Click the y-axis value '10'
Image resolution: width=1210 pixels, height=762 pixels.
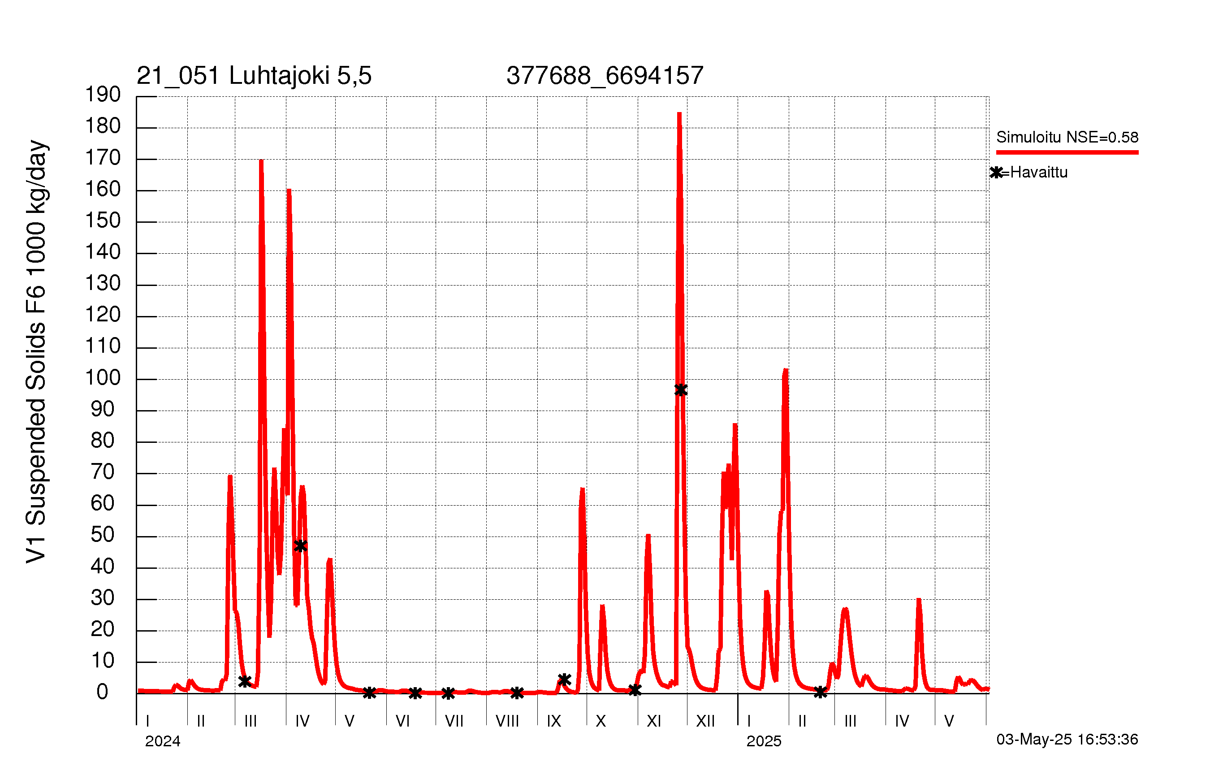click(103, 661)
